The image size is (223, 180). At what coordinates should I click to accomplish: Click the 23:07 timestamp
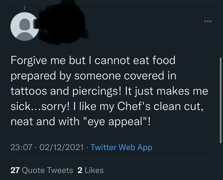(21, 147)
